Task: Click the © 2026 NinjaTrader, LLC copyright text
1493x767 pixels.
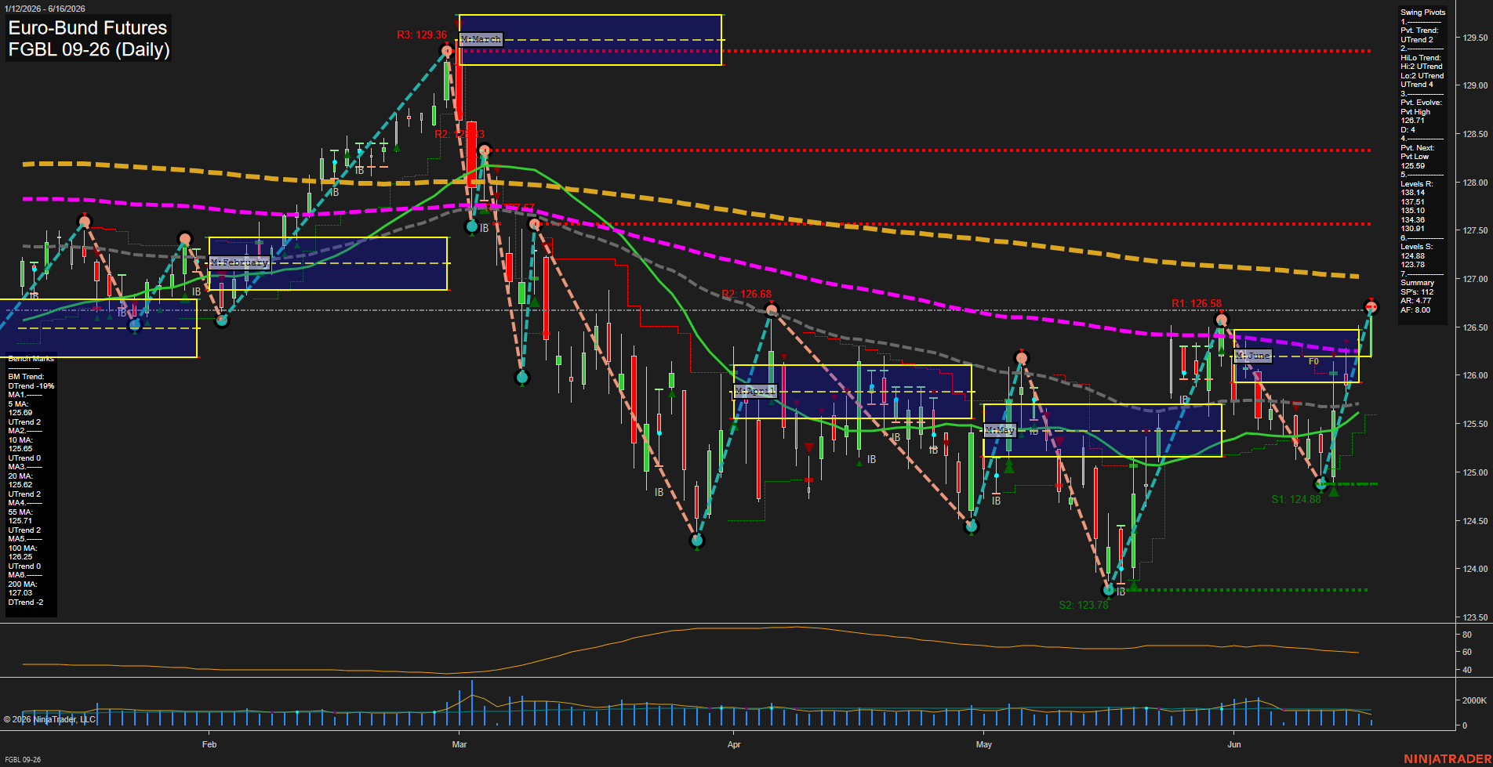Action: coord(49,719)
